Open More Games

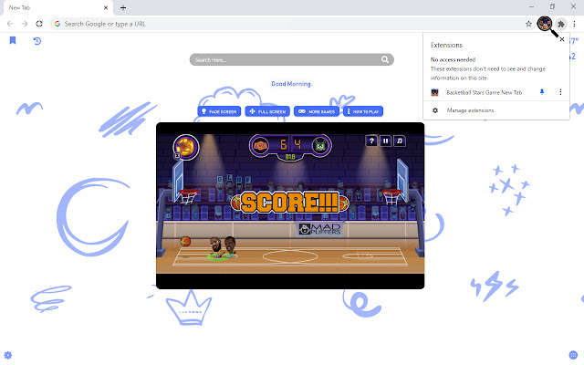(x=317, y=111)
